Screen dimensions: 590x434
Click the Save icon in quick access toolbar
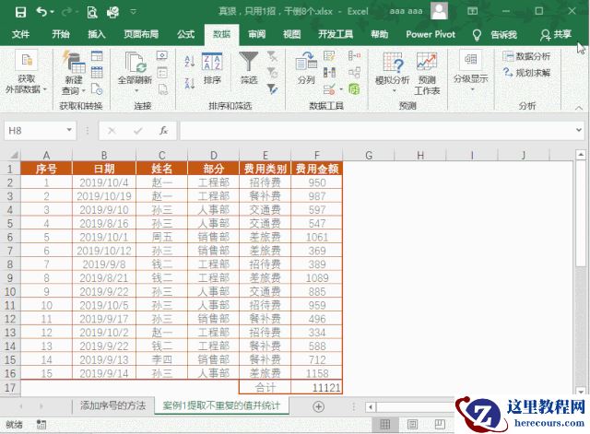pos(20,12)
